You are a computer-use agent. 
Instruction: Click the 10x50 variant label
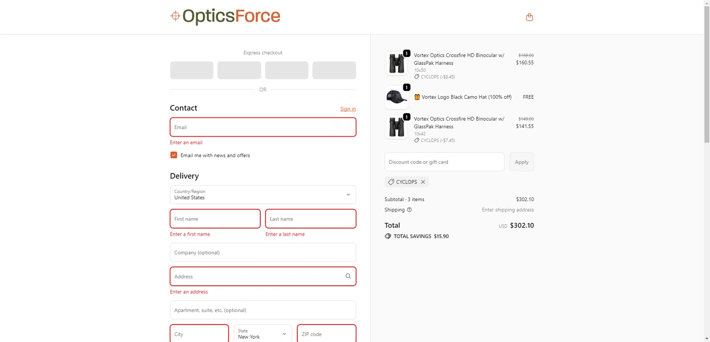point(420,70)
